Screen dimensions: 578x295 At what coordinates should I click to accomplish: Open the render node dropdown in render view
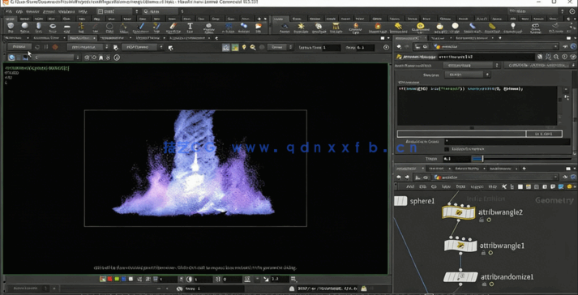point(88,47)
